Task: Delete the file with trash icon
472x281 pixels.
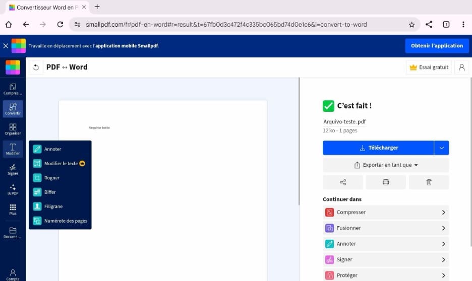Action: click(429, 182)
